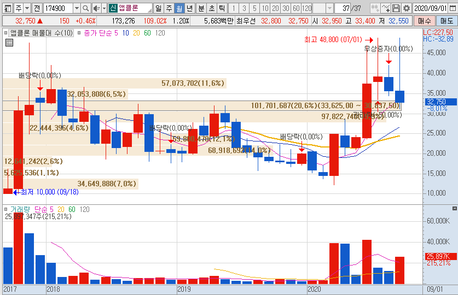Switch to tick (틱) chart

[x=222, y=8]
